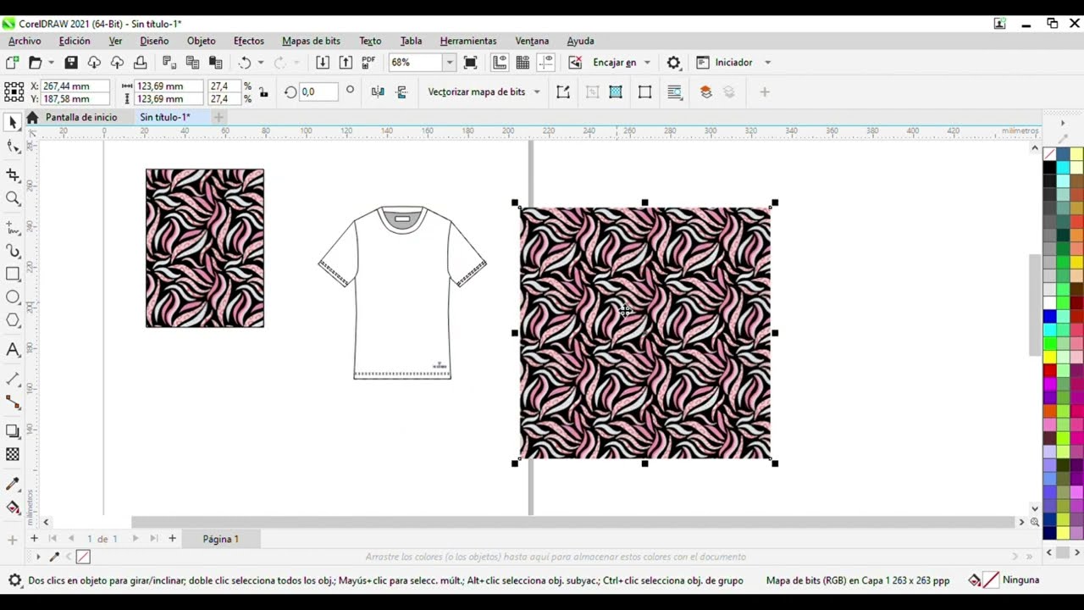Open the Iniciador dropdown
The height and width of the screenshot is (610, 1084).
[768, 62]
